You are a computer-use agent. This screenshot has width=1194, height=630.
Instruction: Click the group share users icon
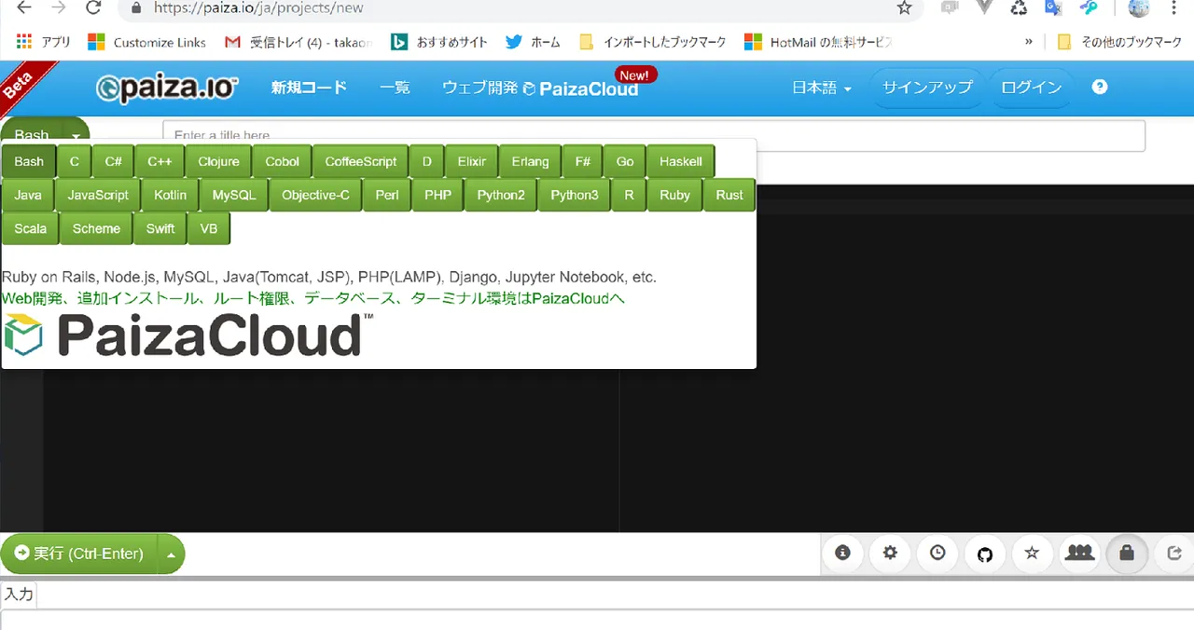point(1079,553)
